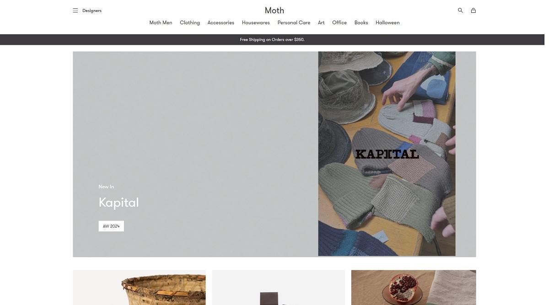Image resolution: width=549 pixels, height=305 pixels.
Task: Open the Kapital hats banner image
Action: click(x=387, y=154)
